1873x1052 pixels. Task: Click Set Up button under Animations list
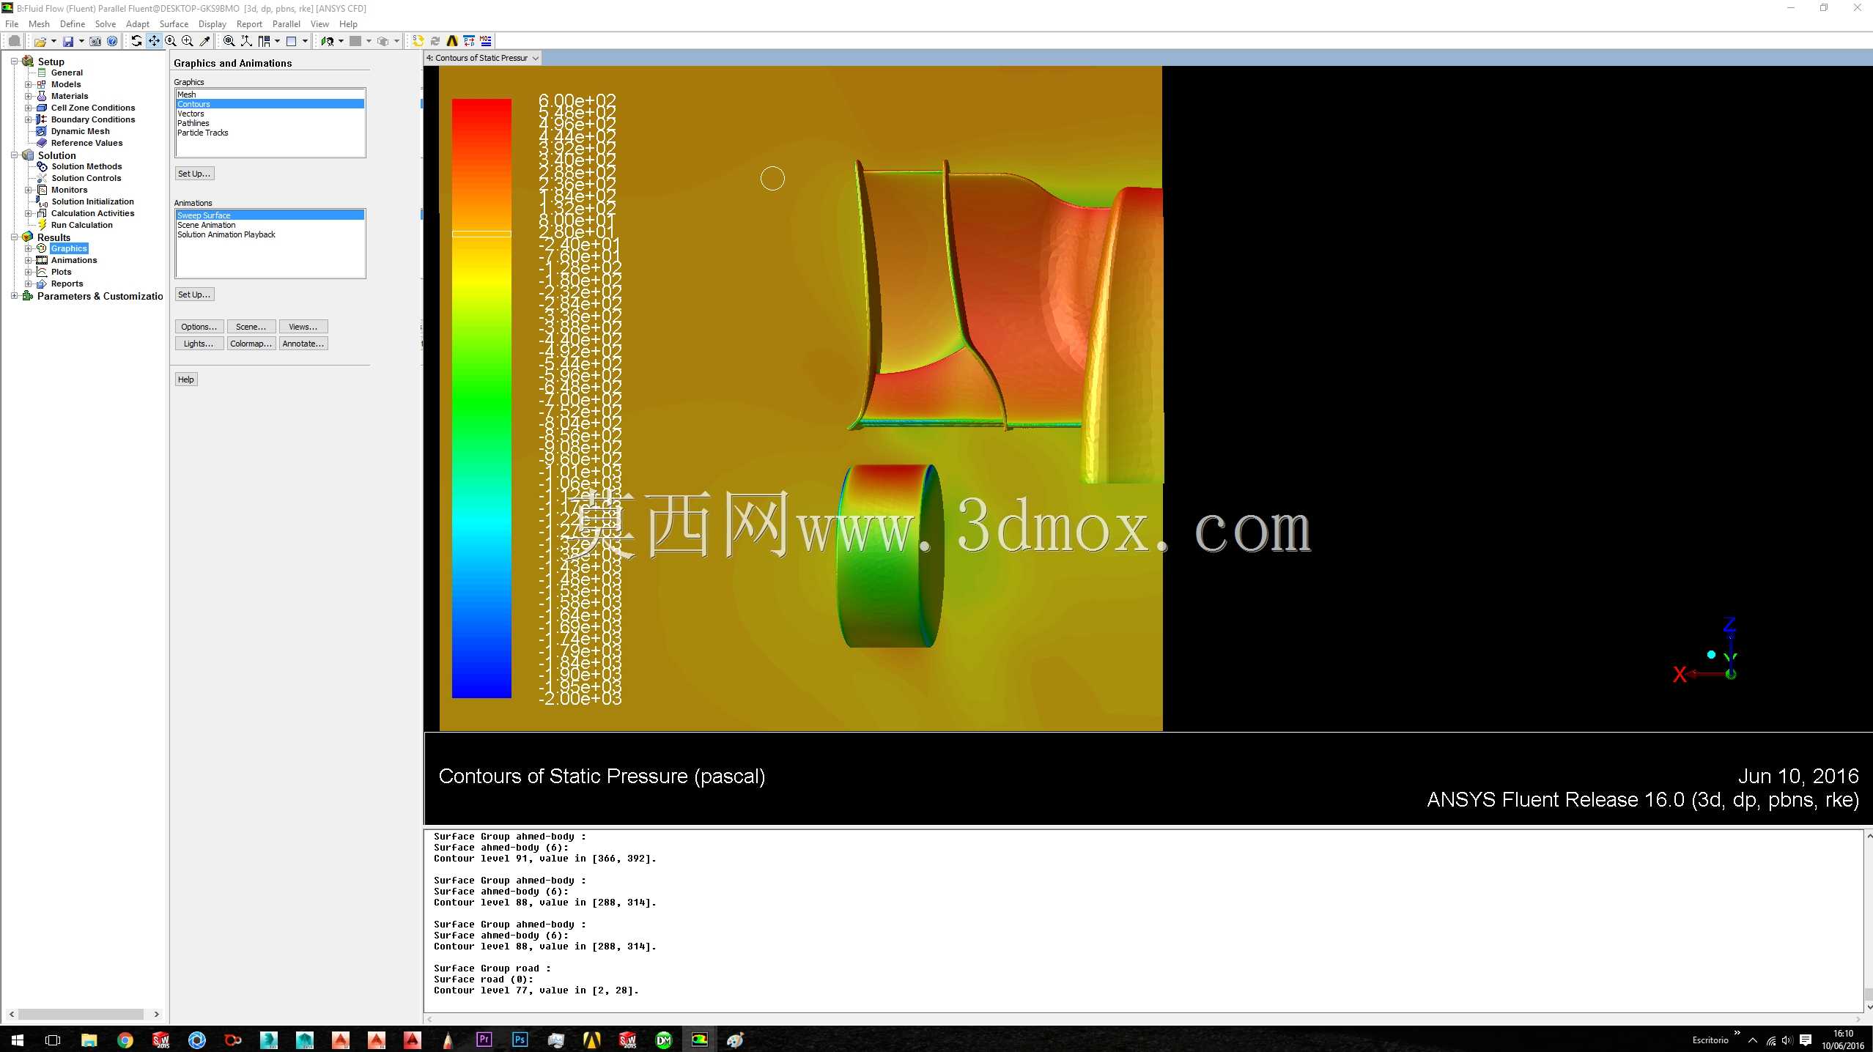(194, 295)
